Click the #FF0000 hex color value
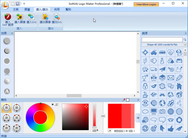This screenshot has width=188, height=138. [x=118, y=131]
